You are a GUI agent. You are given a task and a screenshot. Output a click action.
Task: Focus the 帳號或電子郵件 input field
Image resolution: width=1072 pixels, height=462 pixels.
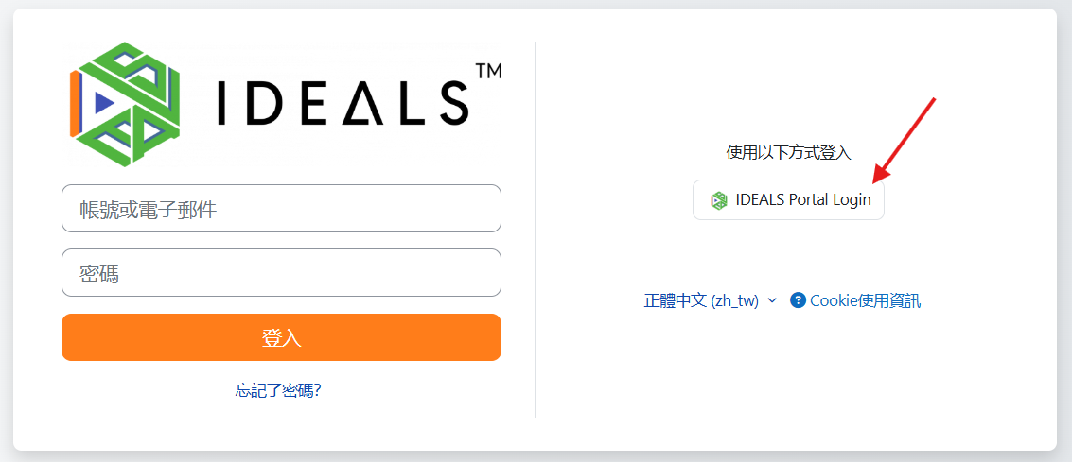pos(281,209)
